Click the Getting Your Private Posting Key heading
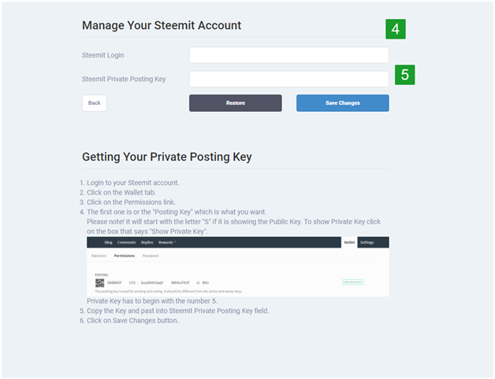Viewport: 495px width, 379px height. [167, 157]
